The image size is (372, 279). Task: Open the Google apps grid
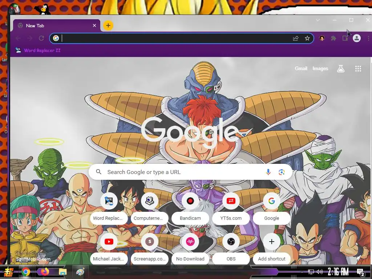coord(358,69)
